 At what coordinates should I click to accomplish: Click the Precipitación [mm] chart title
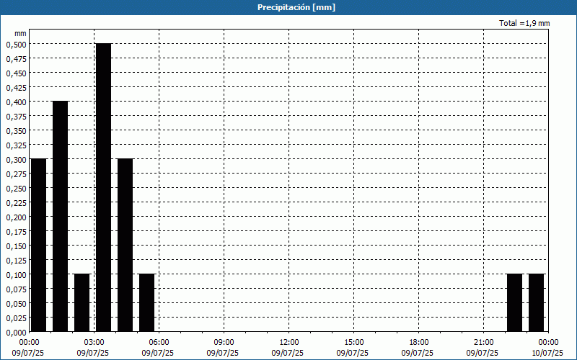(x=296, y=7)
